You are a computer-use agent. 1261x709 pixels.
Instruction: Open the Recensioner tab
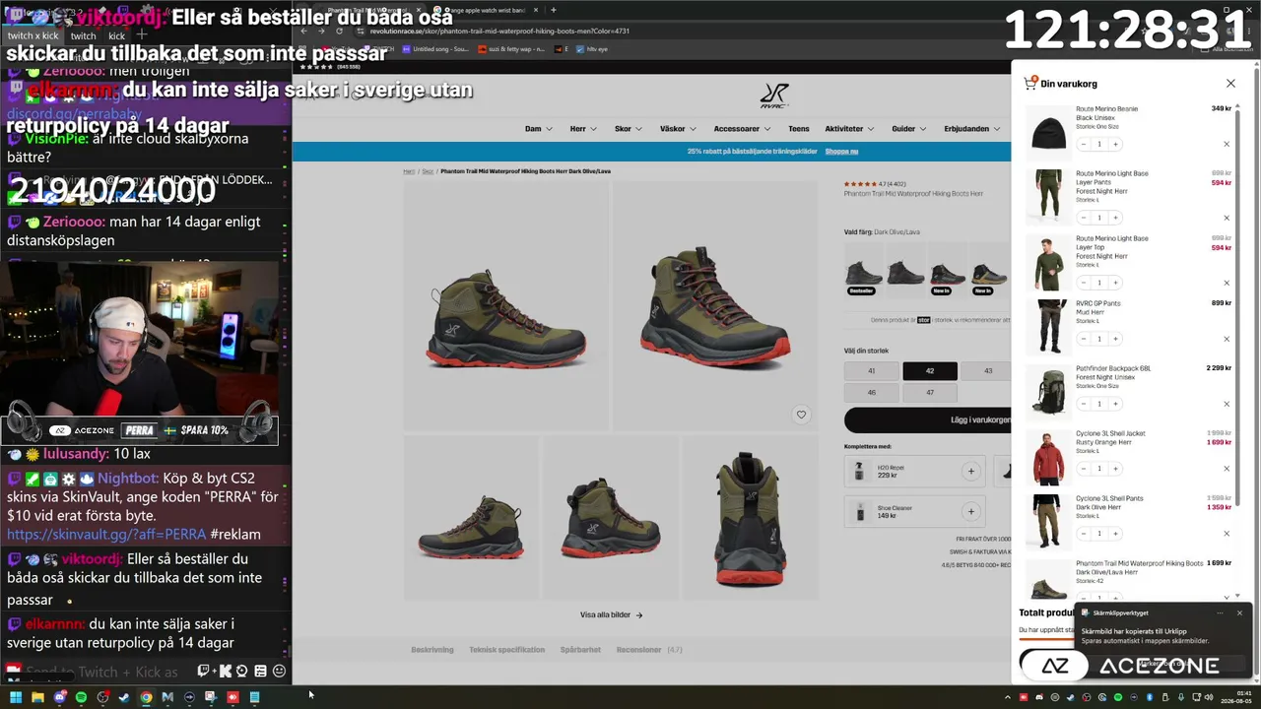click(649, 650)
